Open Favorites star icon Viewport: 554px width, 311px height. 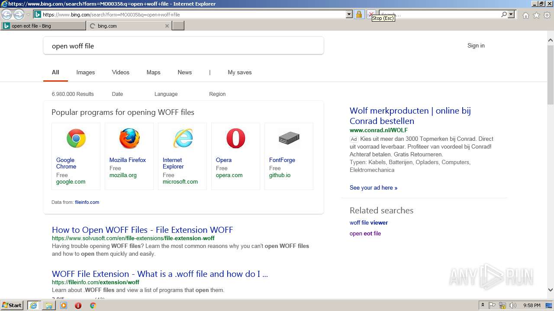536,15
